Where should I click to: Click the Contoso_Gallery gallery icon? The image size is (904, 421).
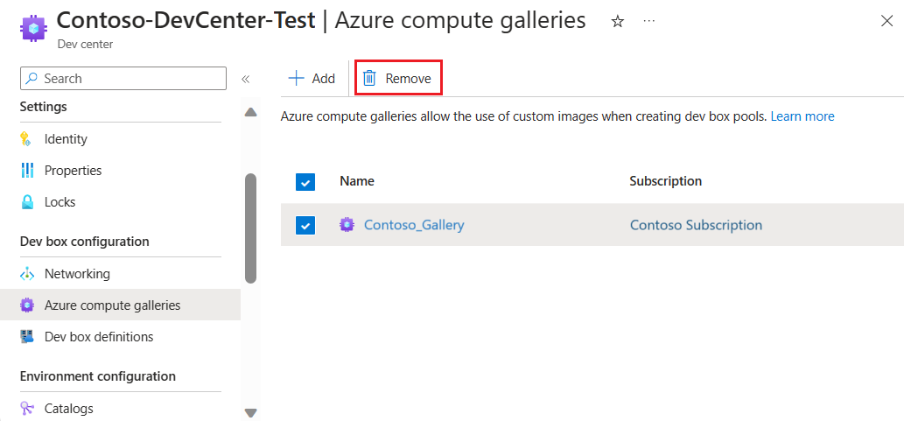click(347, 225)
